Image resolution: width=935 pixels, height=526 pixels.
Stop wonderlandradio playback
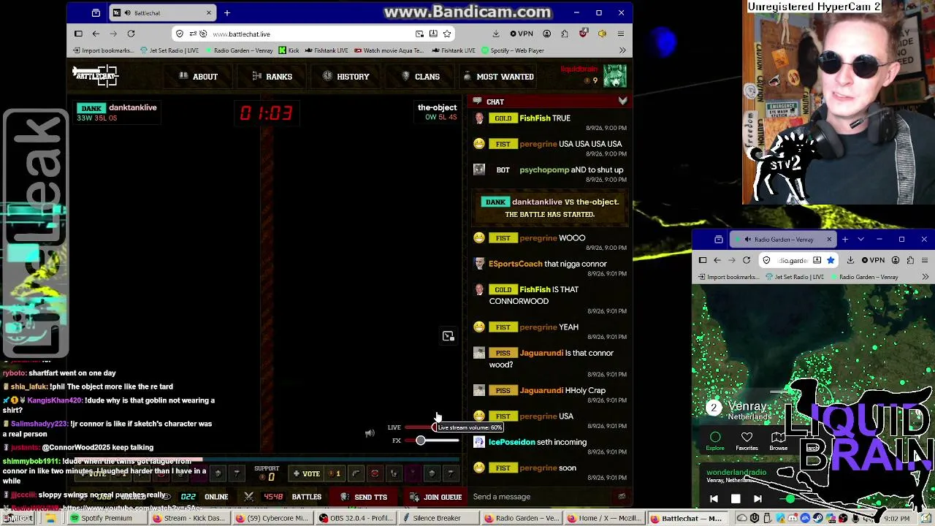[736, 499]
